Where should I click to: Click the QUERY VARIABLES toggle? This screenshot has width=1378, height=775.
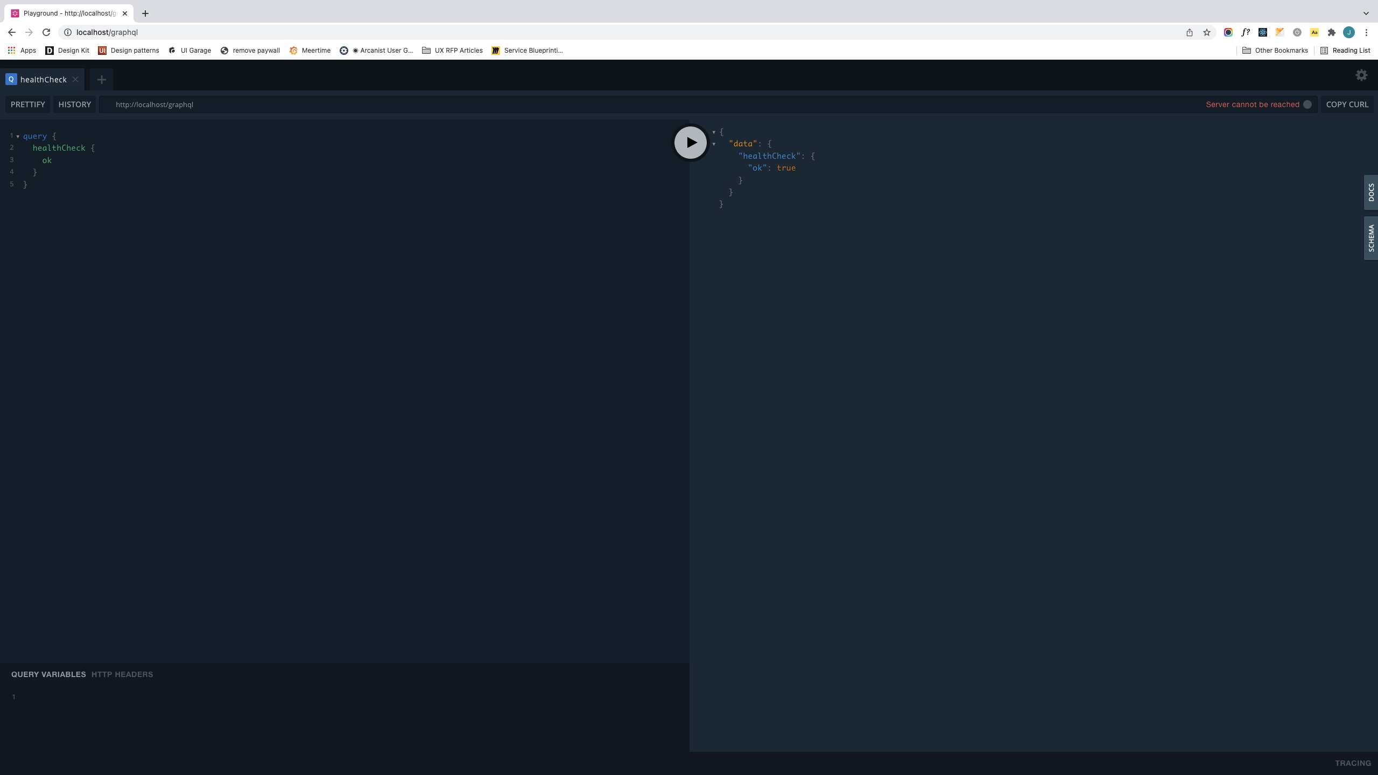click(x=48, y=674)
